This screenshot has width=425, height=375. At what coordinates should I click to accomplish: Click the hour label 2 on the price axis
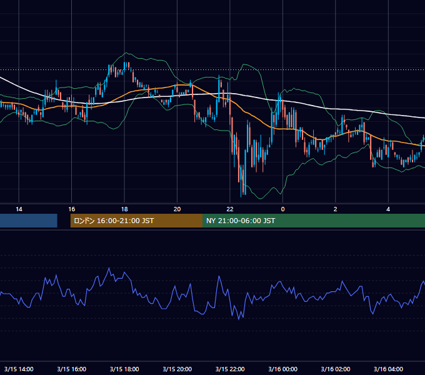point(335,209)
